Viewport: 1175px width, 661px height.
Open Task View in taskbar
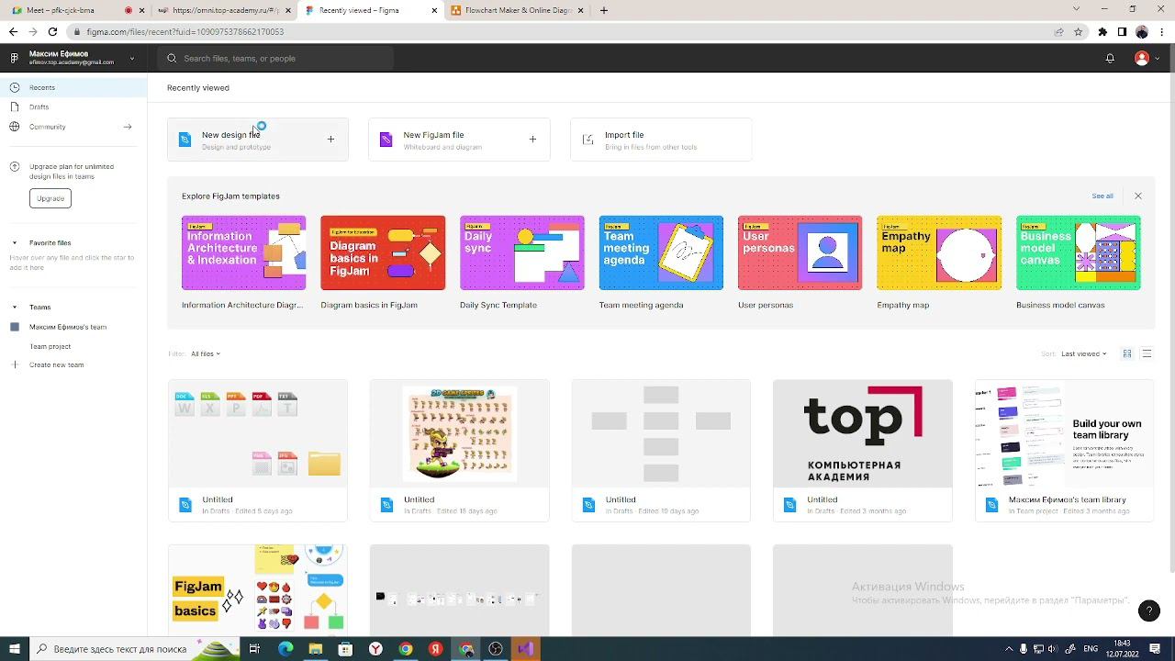pyautogui.click(x=254, y=649)
